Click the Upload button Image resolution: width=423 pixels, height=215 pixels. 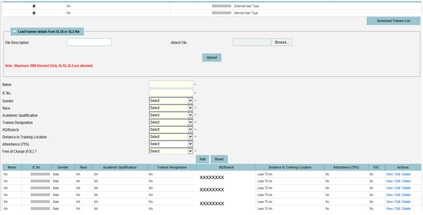211,57
